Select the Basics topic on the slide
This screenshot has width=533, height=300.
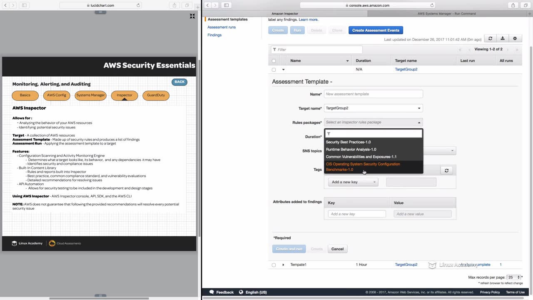click(x=25, y=95)
